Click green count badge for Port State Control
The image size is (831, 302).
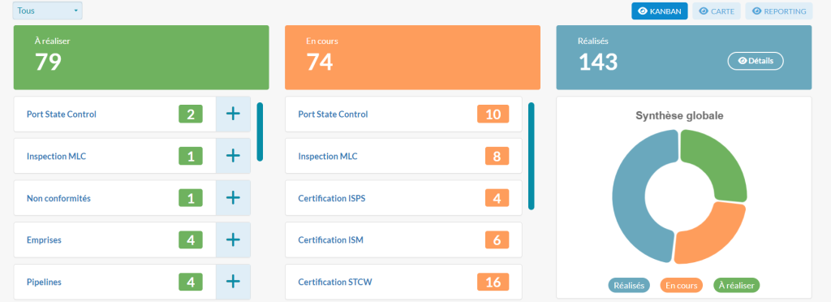(191, 114)
